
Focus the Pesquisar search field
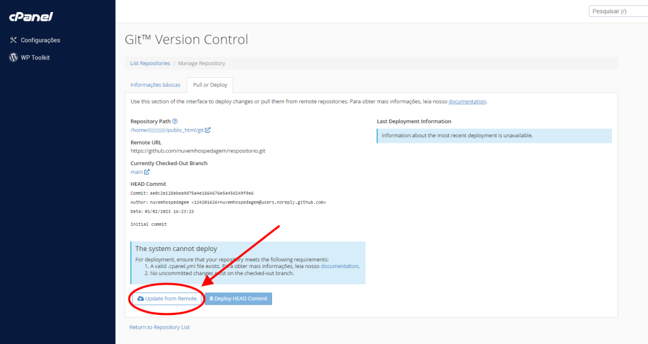click(618, 11)
